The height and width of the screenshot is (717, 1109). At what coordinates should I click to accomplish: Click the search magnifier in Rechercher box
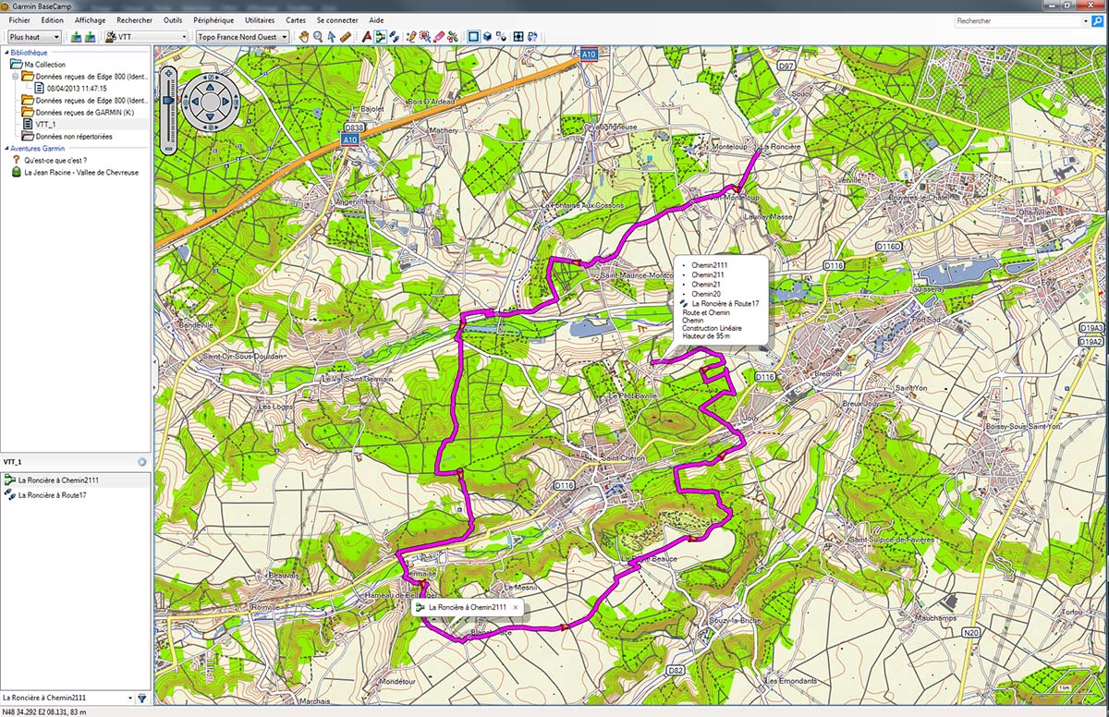(x=1097, y=20)
